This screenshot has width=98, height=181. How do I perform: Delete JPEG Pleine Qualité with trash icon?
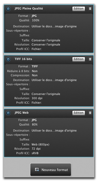click(x=90, y=9)
